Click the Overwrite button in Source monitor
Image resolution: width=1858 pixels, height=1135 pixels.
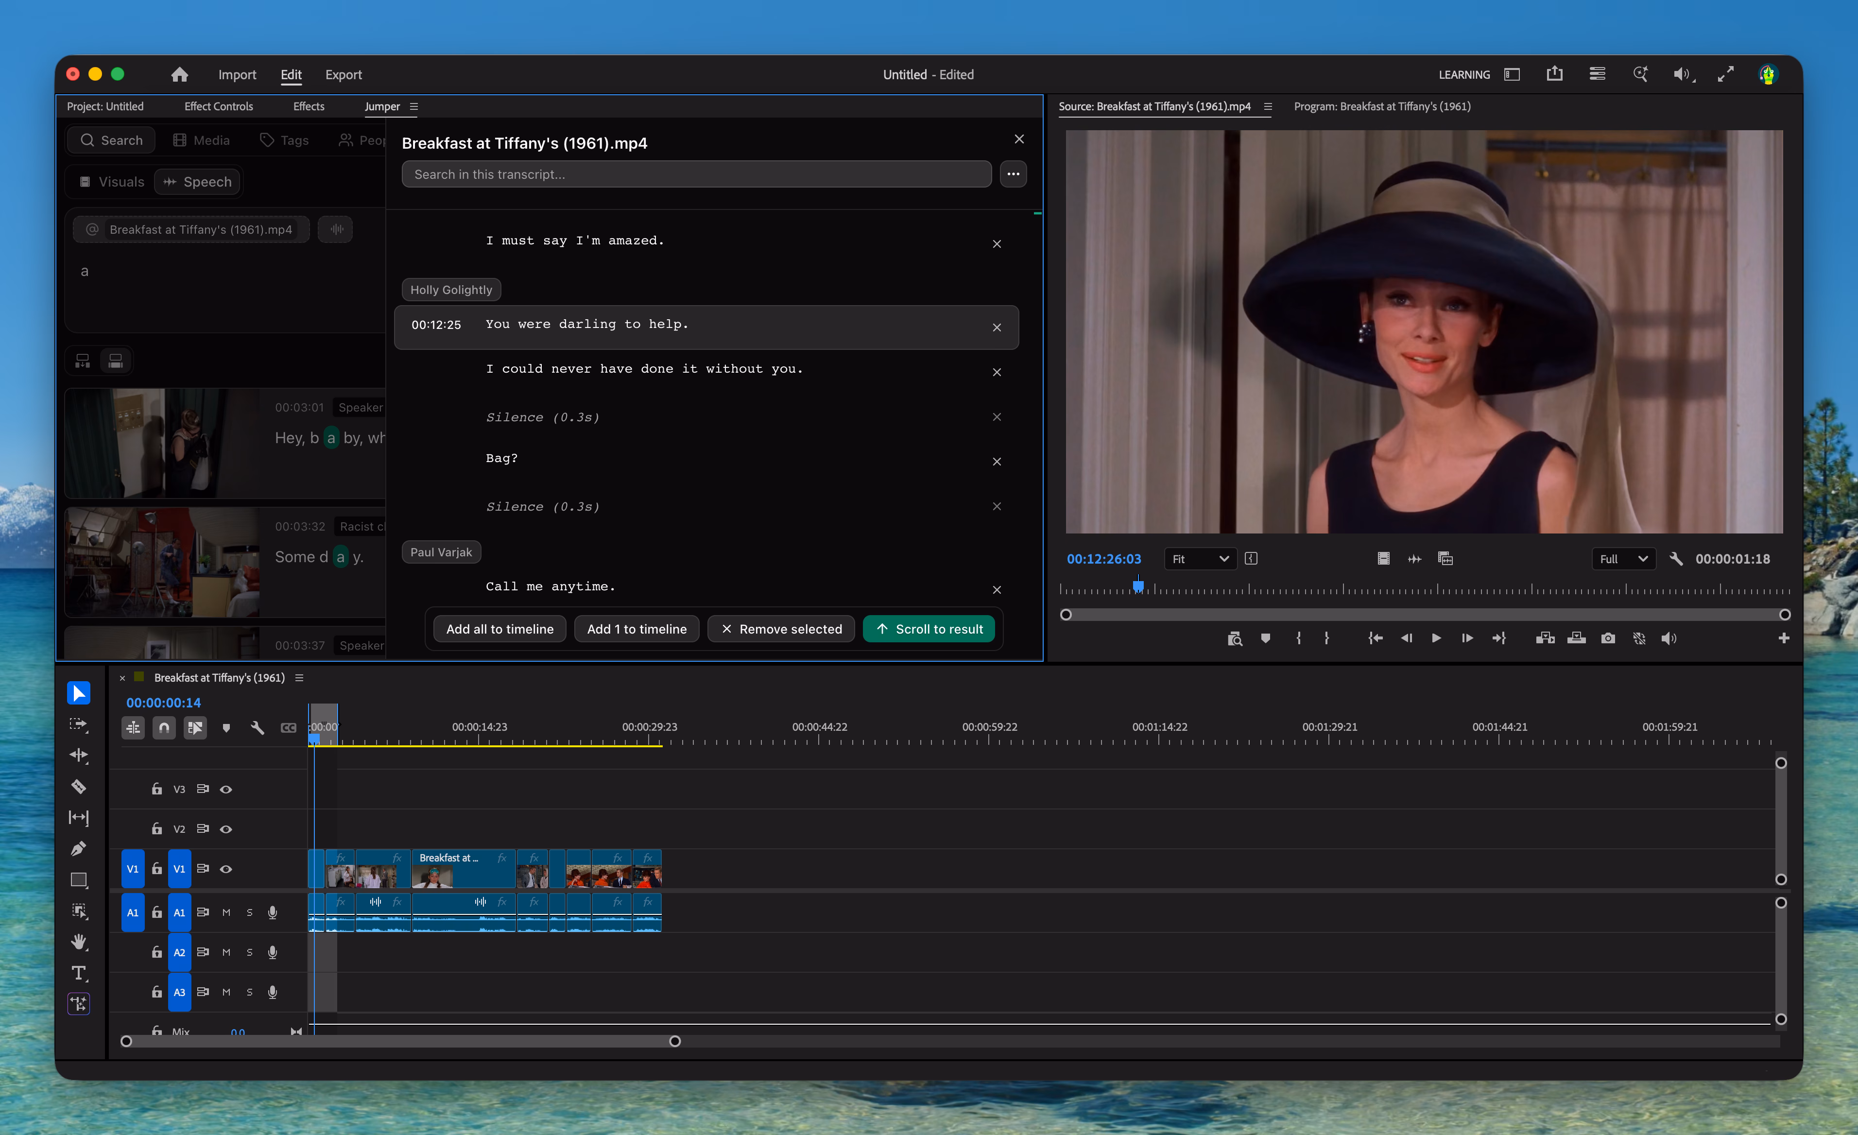coord(1577,638)
